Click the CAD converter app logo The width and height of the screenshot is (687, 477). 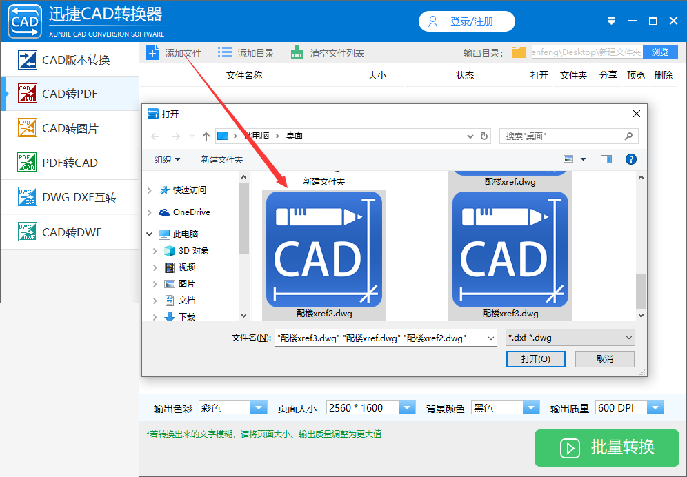(x=25, y=21)
